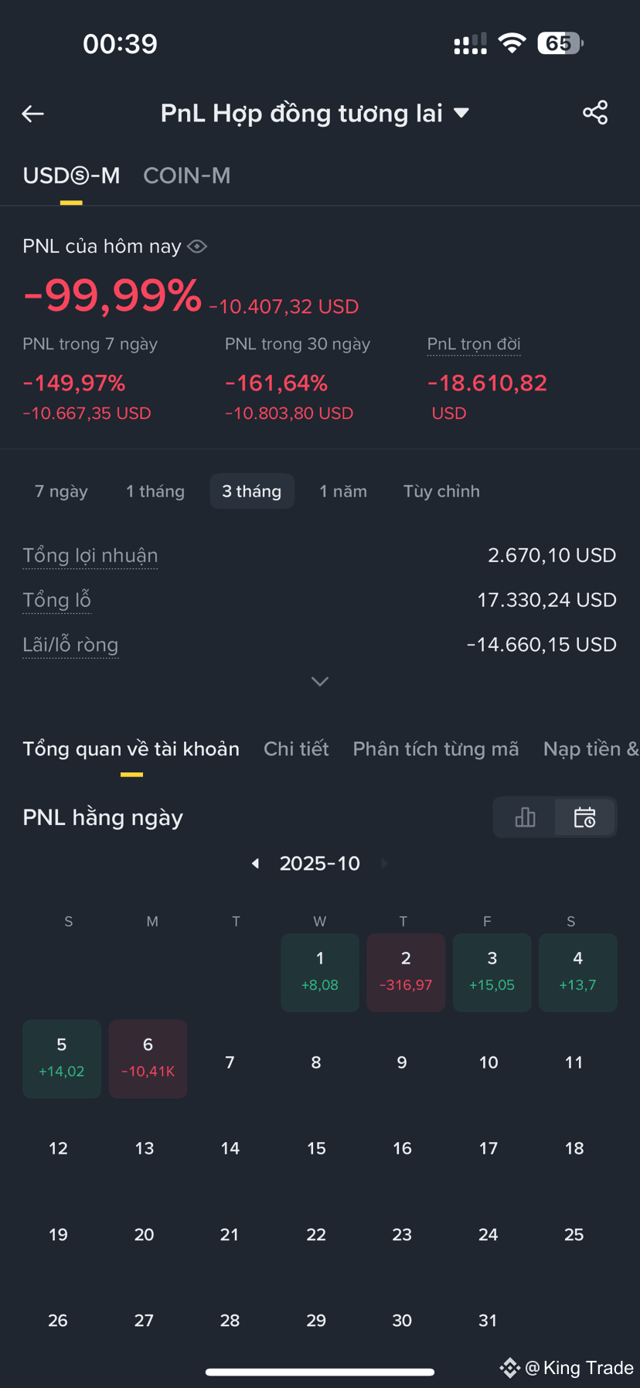Open the Chi tiết tab
This screenshot has height=1388, width=640.
(296, 749)
